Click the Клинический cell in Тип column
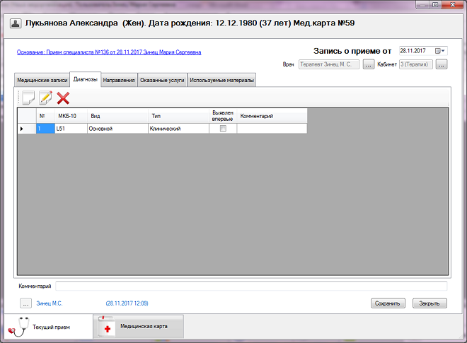 coord(178,129)
